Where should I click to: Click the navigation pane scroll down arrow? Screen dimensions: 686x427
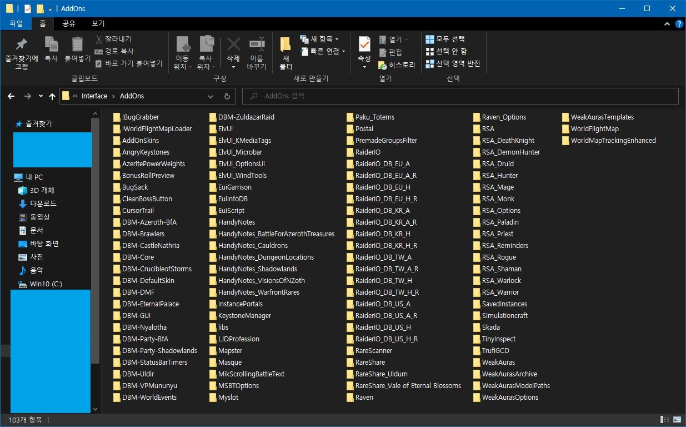click(94, 409)
